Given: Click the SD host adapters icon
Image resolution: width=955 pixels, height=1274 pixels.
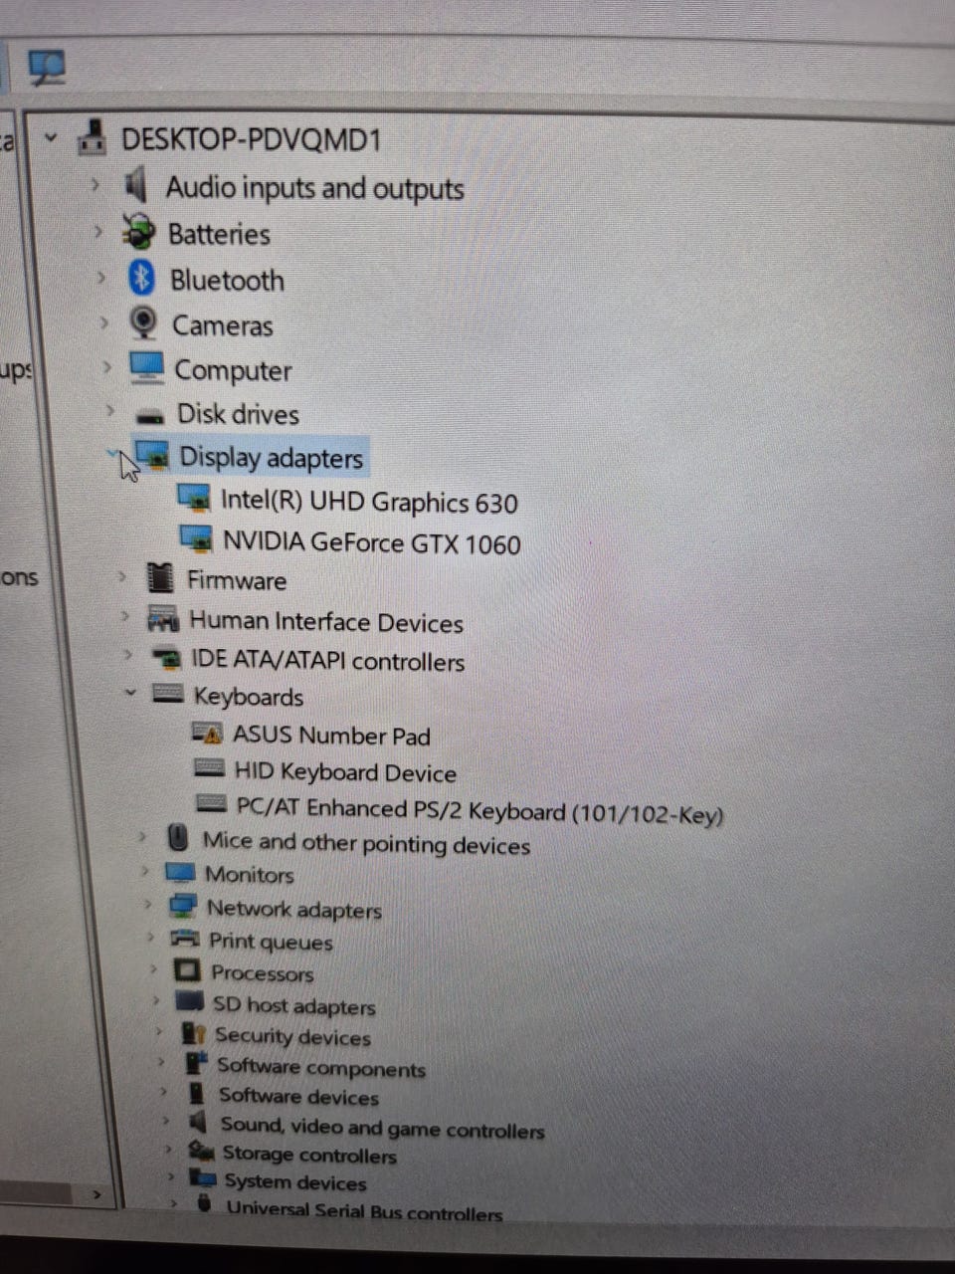Looking at the screenshot, I should (x=189, y=1001).
